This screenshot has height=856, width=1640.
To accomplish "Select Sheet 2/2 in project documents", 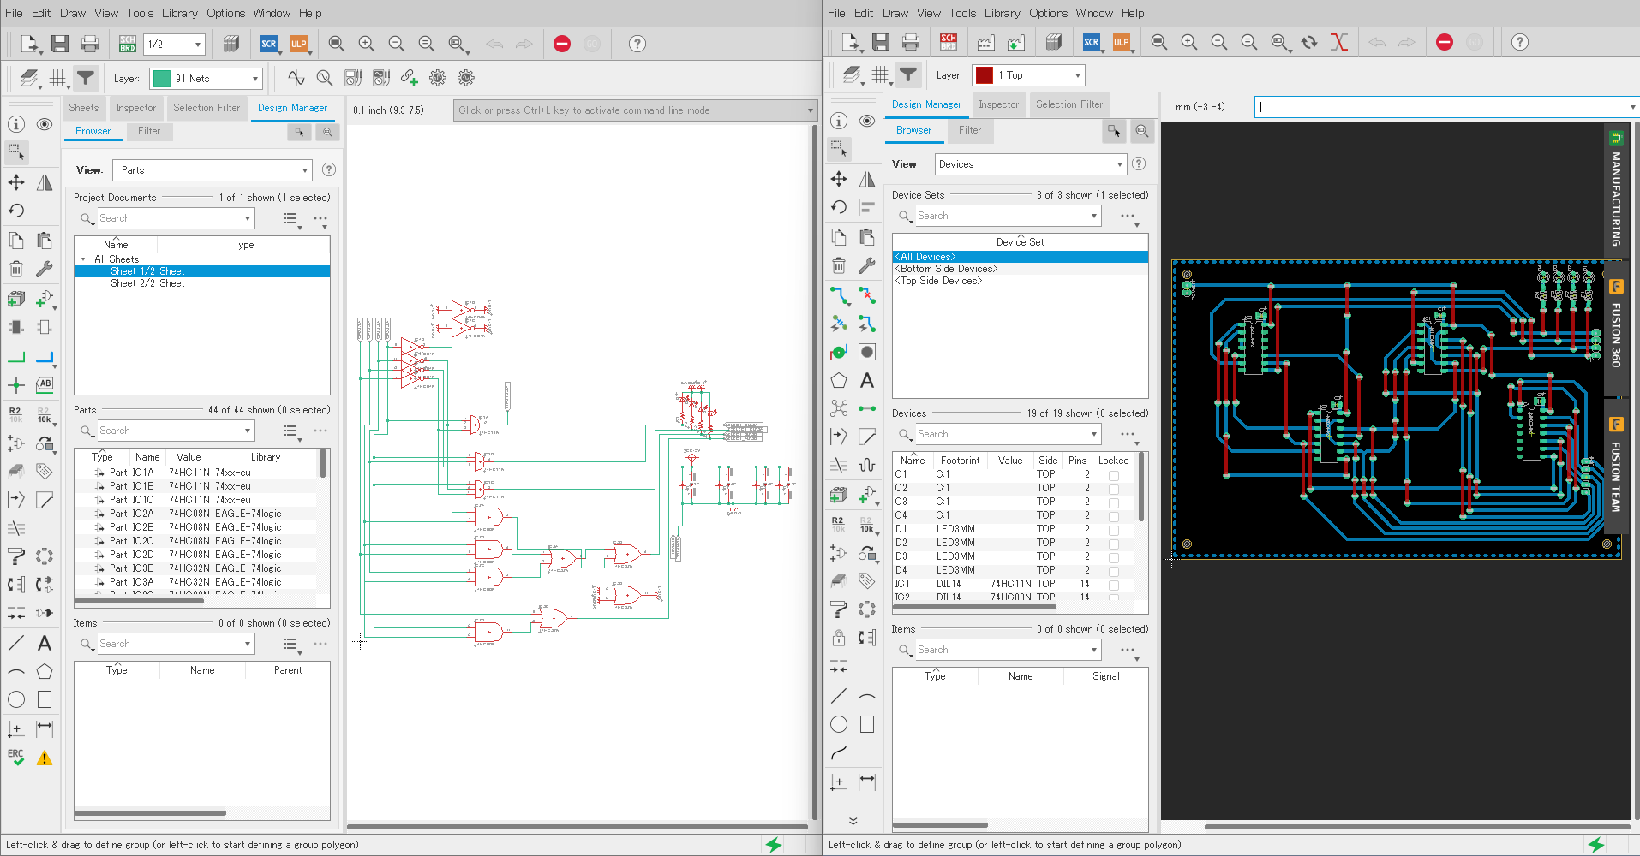I will tap(147, 283).
